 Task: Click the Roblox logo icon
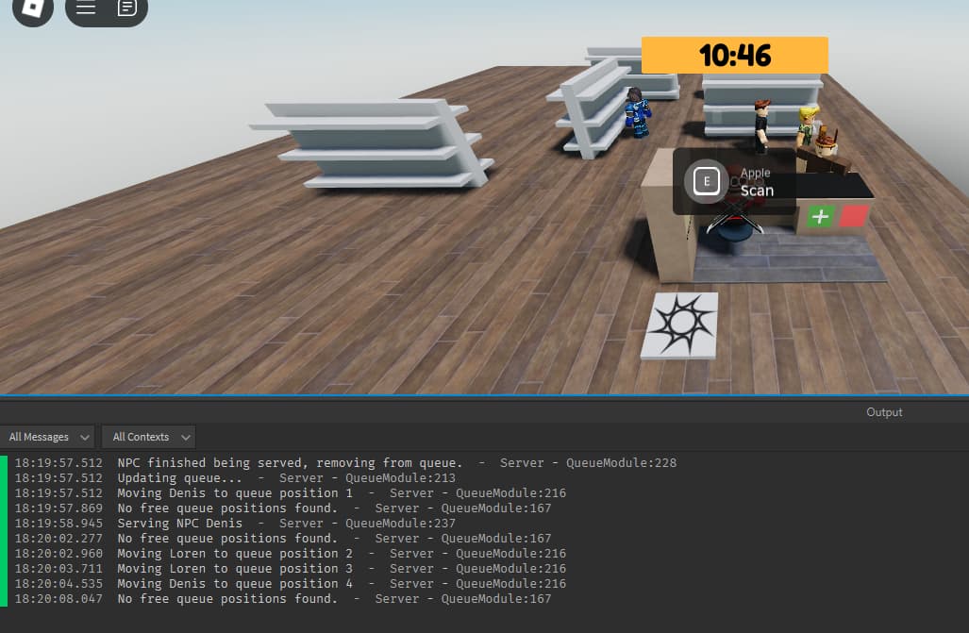31,12
